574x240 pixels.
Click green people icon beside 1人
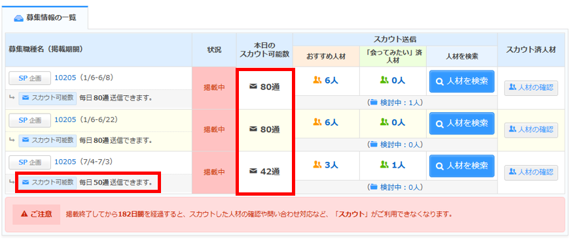(384, 165)
